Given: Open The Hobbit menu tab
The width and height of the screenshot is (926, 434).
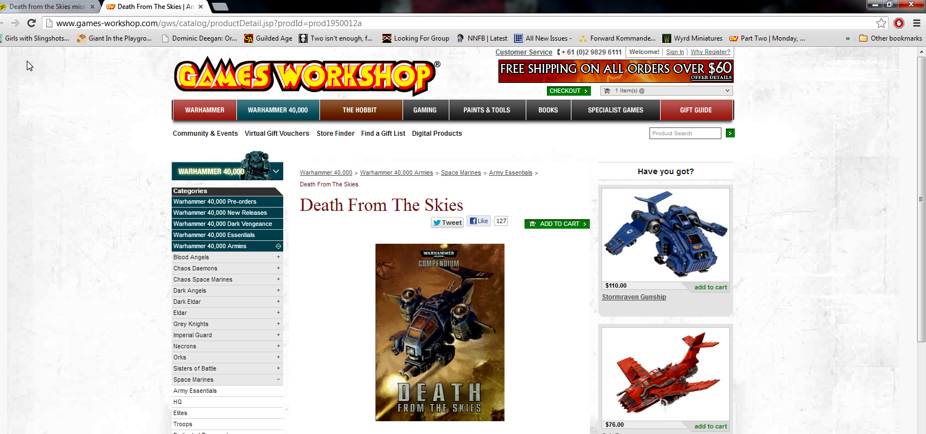Looking at the screenshot, I should click(x=361, y=110).
